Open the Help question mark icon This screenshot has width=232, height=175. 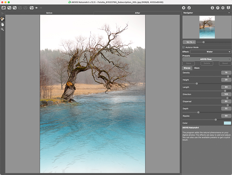pyautogui.click(x=218, y=8)
